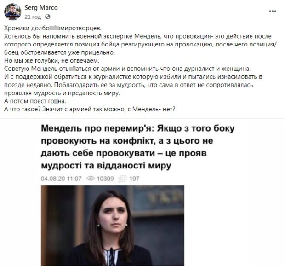Image resolution: width=285 pixels, height=266 pixels.
Task: Click the line 'Но мы же голубки, не отвечаем'
Action: (51, 60)
